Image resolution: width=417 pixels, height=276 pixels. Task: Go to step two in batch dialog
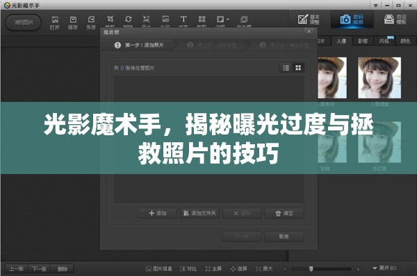(212, 45)
